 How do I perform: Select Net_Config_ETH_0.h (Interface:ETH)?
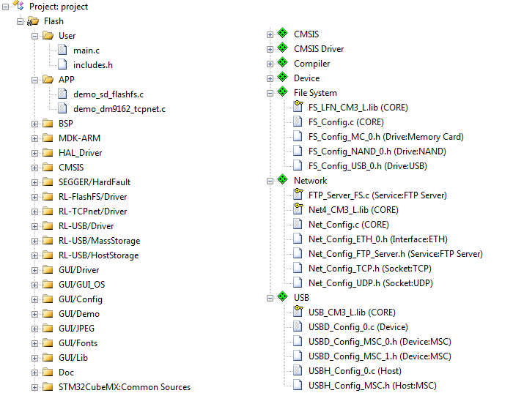click(378, 239)
